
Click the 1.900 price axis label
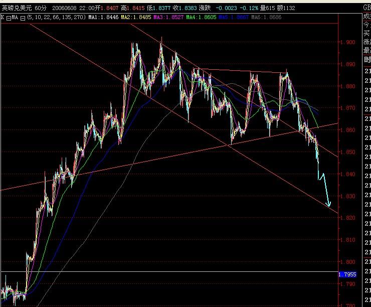(x=348, y=42)
